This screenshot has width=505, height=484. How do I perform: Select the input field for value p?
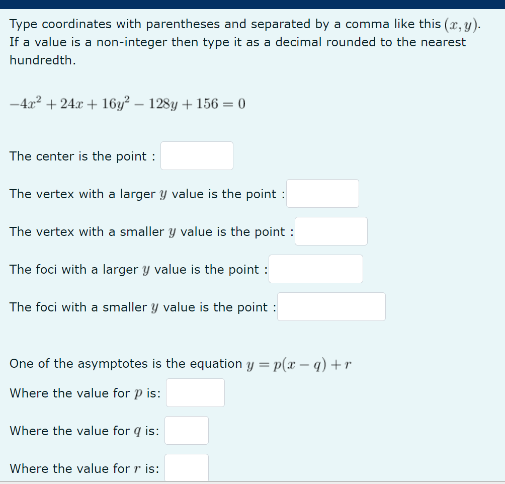coord(195,392)
